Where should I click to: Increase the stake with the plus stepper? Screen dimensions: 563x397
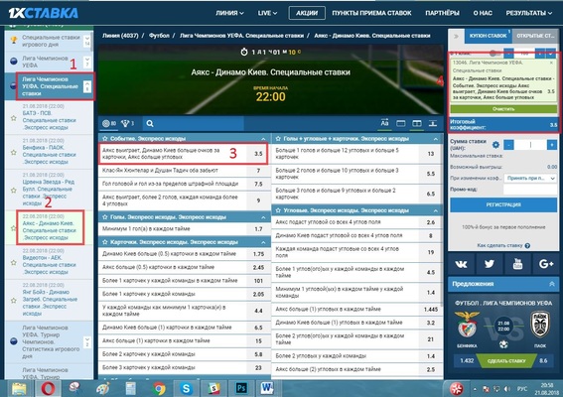[552, 145]
